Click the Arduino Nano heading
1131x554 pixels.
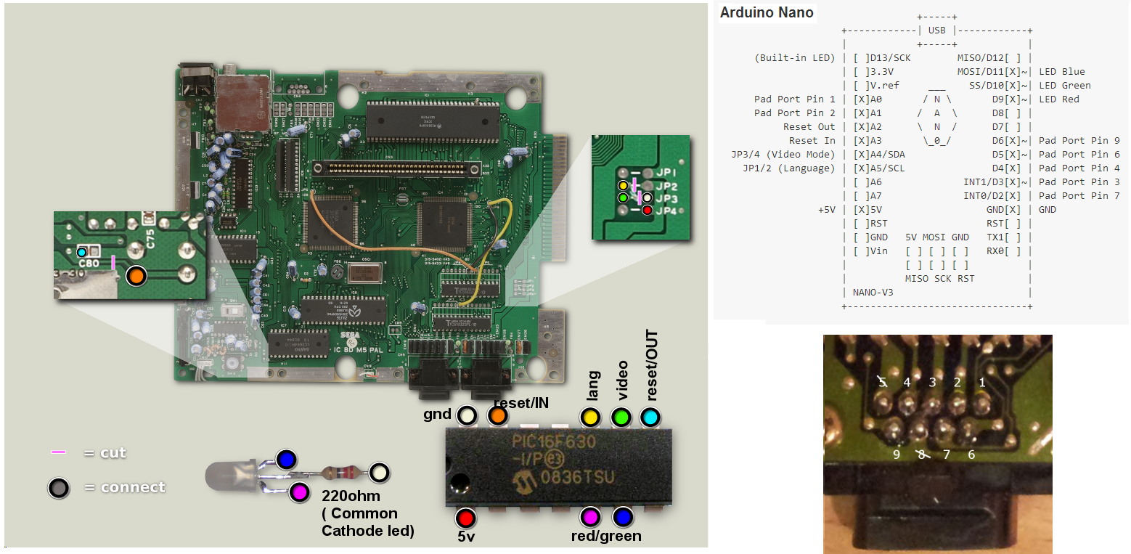click(x=767, y=12)
